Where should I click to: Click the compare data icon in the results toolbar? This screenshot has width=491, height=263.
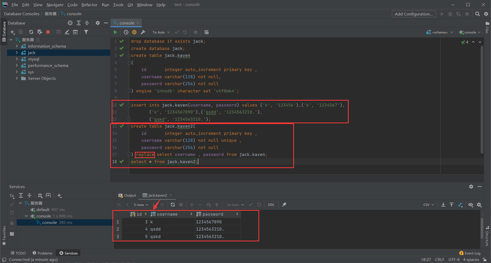click(x=460, y=205)
